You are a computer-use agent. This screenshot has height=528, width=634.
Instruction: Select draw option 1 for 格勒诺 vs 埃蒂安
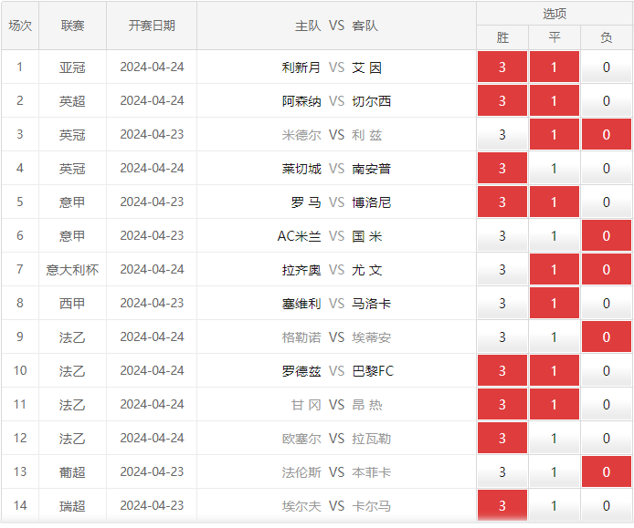555,336
